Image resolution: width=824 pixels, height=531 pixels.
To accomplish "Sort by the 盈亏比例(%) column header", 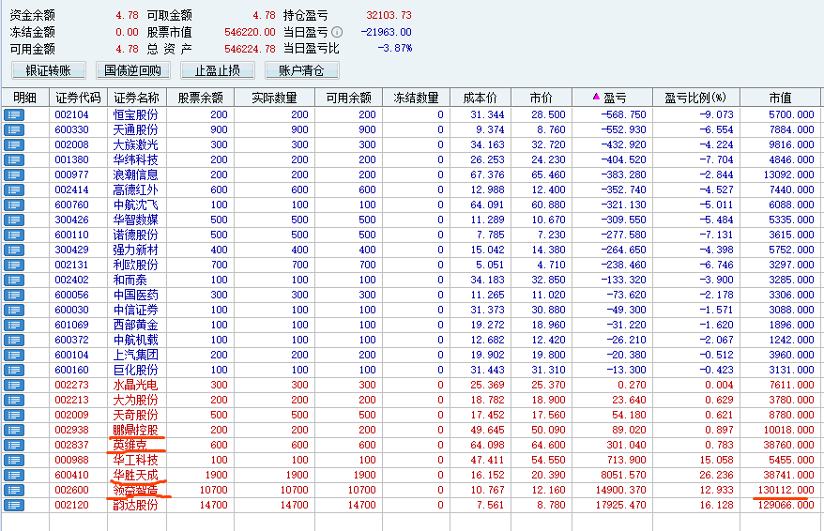I will (x=695, y=98).
